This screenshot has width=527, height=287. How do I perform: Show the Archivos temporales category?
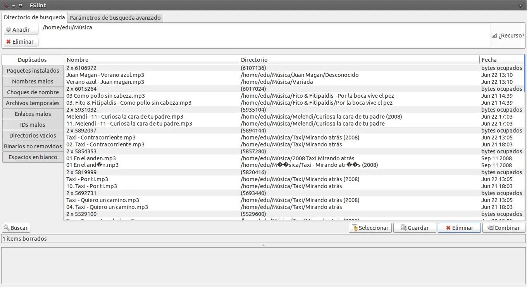(33, 103)
